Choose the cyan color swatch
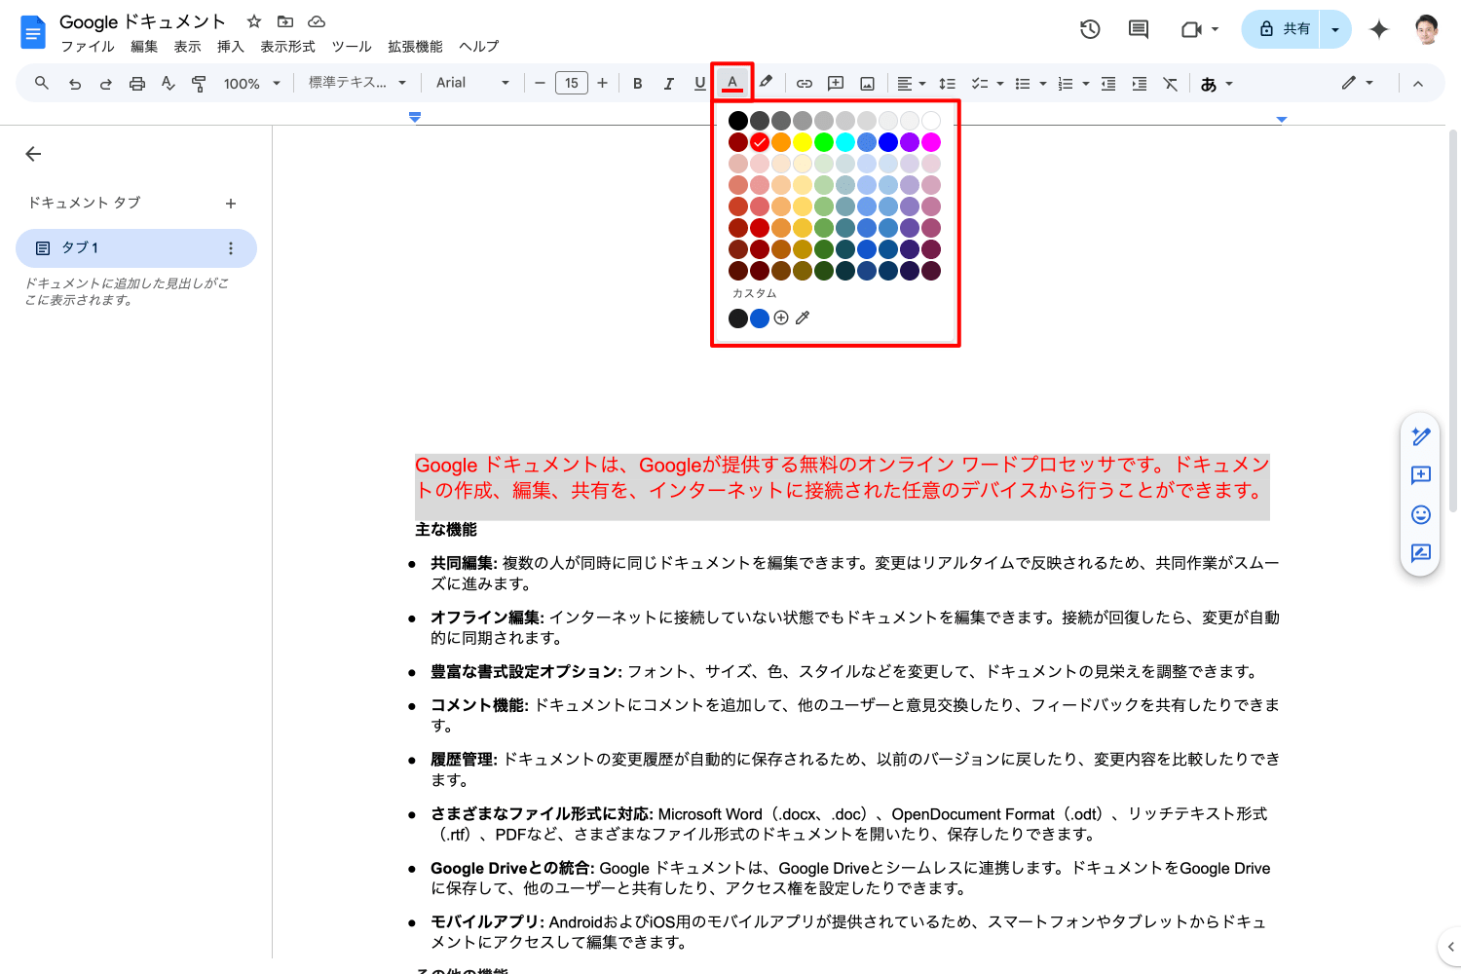 (x=845, y=142)
